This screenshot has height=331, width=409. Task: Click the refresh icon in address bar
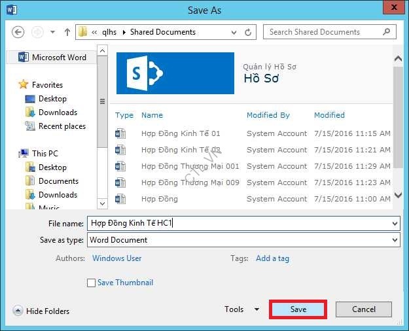pyautogui.click(x=249, y=32)
